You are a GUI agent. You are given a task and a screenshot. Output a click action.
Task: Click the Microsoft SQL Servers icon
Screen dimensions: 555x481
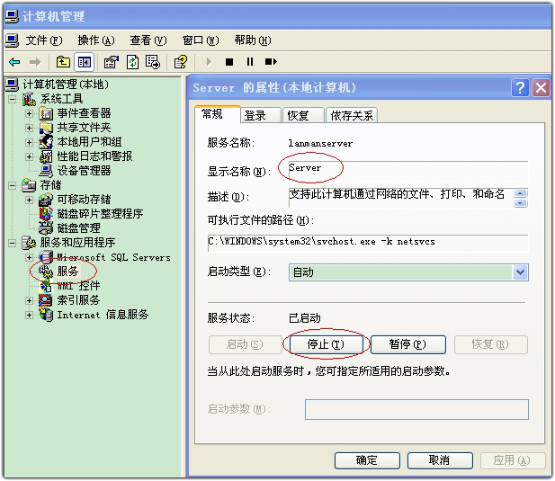(46, 257)
